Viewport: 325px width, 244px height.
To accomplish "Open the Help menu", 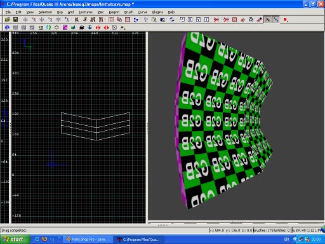I will 171,12.
